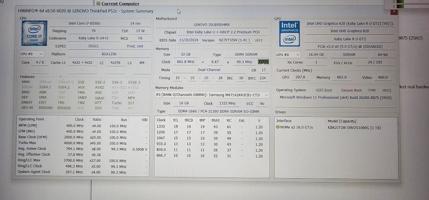
Task: Click the Operating Point column header
Action: 31,119
